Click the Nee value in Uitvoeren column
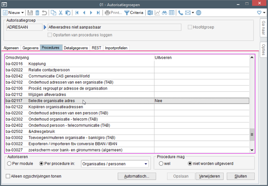 pyautogui.click(x=159, y=101)
